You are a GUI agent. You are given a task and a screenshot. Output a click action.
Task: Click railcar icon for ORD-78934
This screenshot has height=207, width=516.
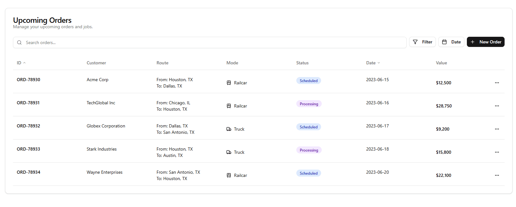pos(229,175)
